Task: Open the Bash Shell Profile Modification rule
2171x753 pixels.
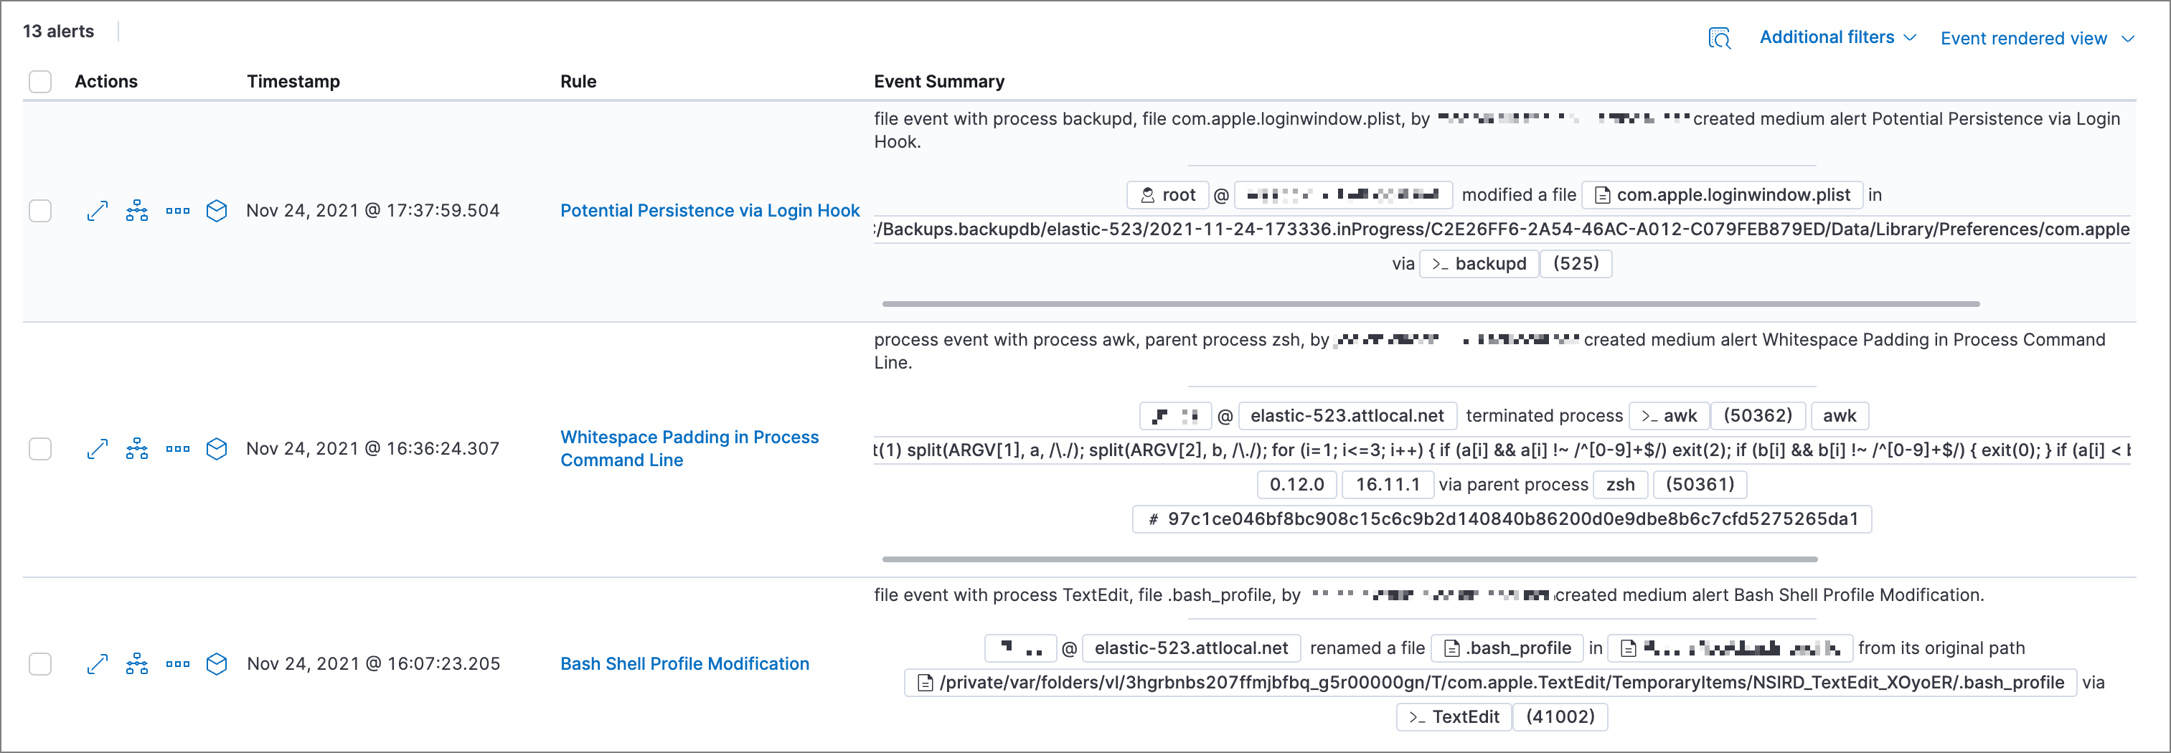Action: pos(684,664)
